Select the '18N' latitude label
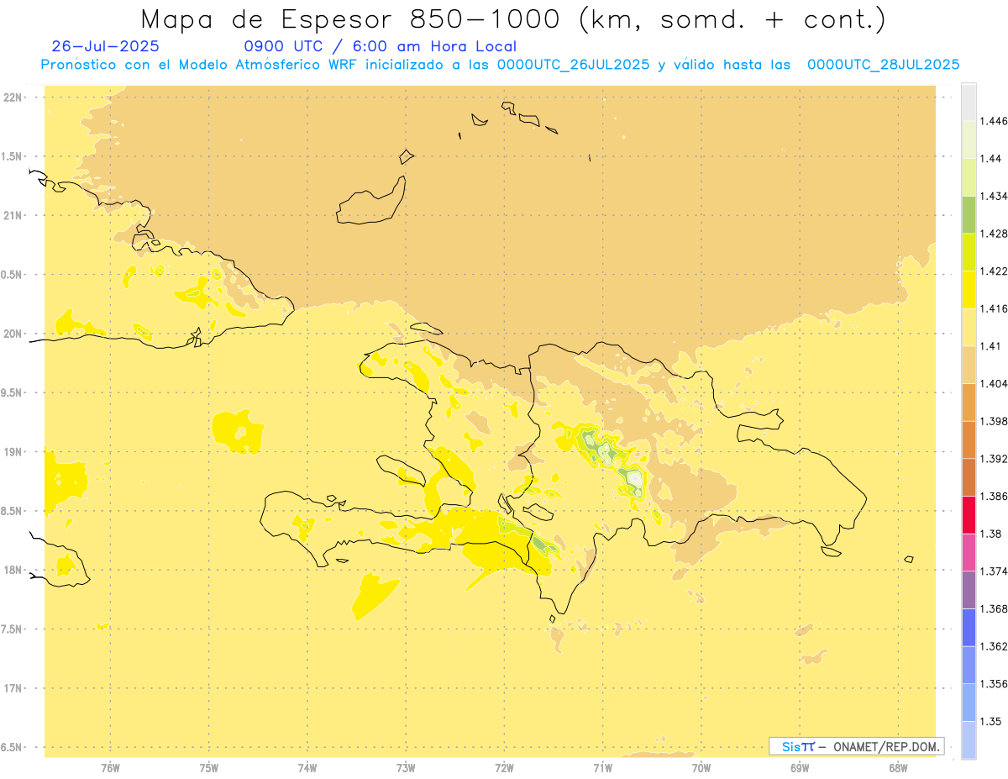Screen dimensions: 1008x779 (x=13, y=570)
